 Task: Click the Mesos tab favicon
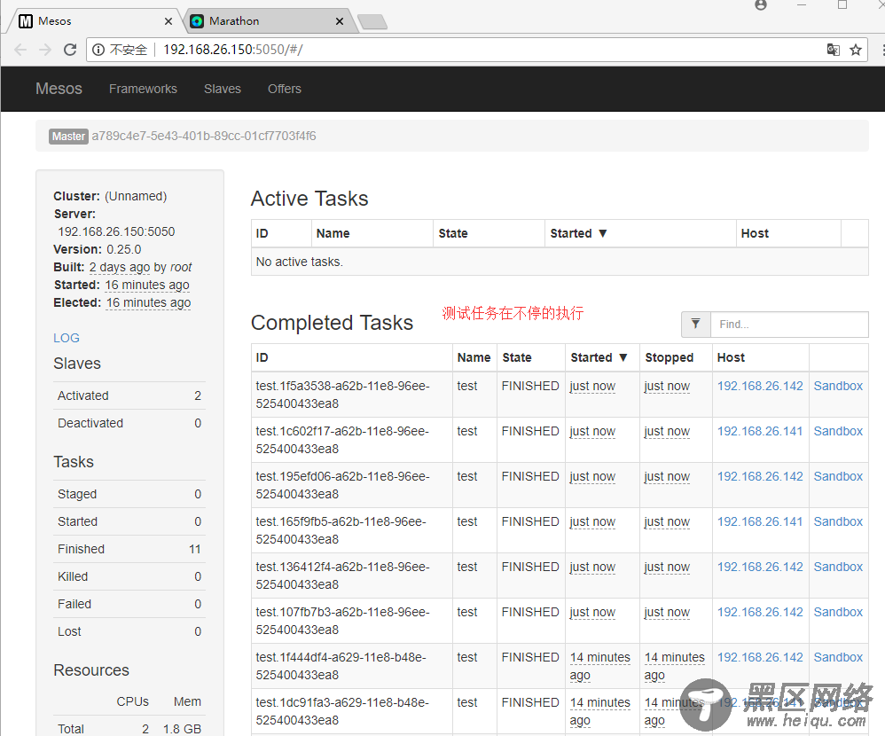pyautogui.click(x=26, y=21)
